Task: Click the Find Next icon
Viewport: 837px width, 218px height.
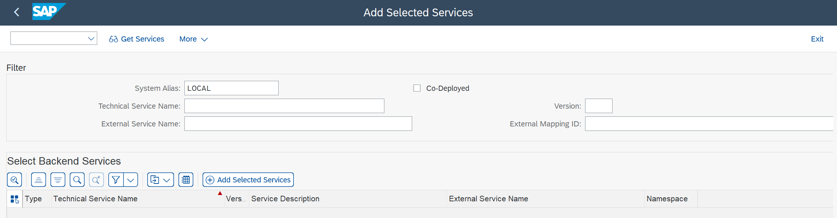Action: pyautogui.click(x=96, y=180)
